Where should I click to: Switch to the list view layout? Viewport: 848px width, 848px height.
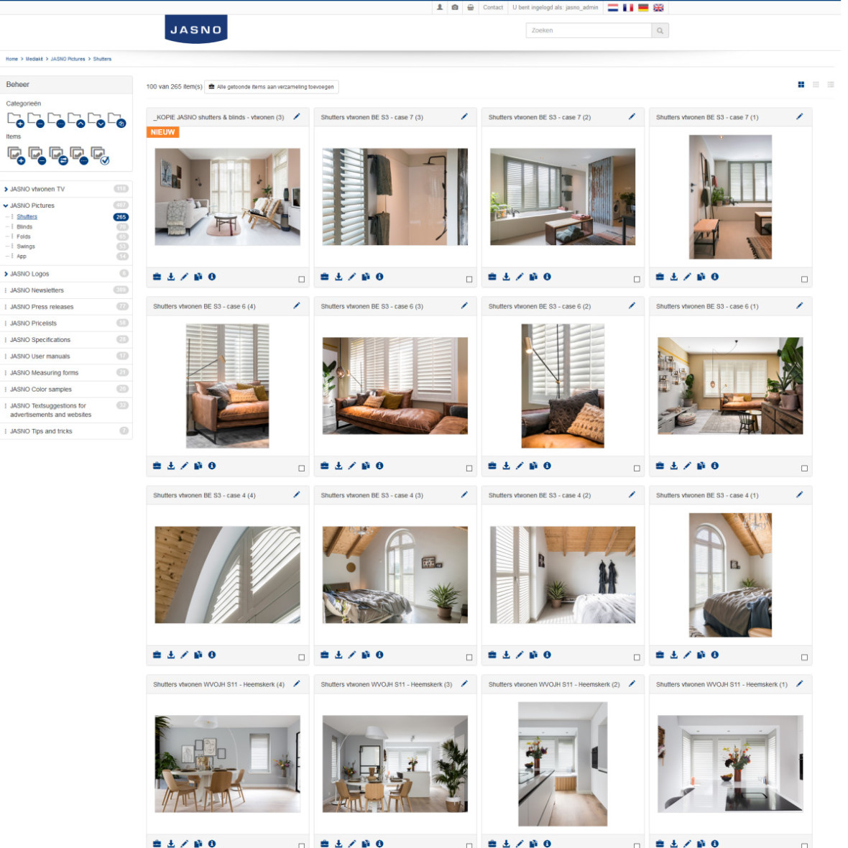pos(831,85)
